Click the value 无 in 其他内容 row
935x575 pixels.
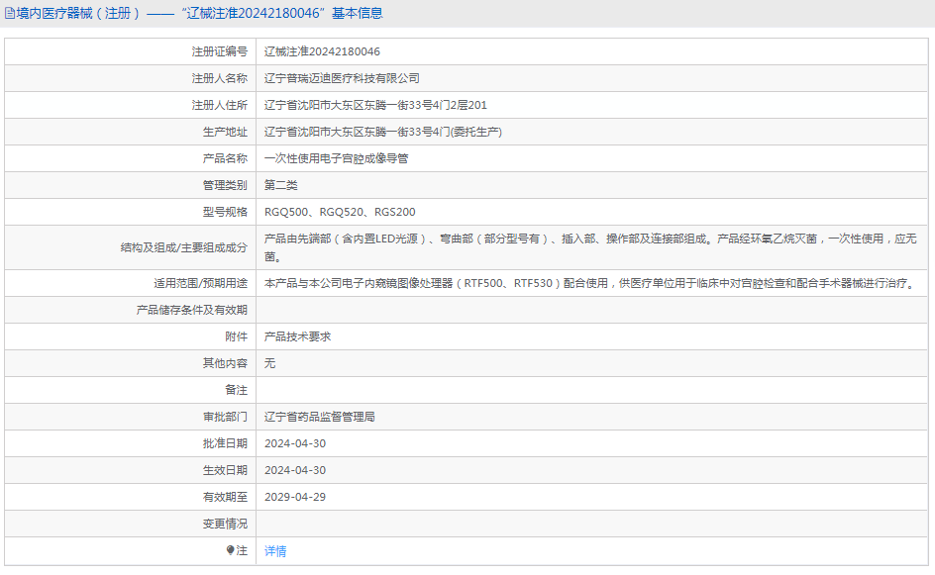tap(269, 363)
